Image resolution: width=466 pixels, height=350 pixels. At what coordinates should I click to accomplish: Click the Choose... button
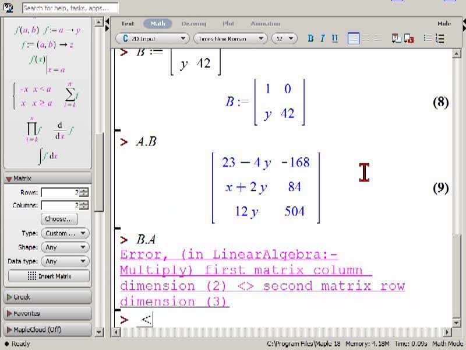(x=59, y=219)
